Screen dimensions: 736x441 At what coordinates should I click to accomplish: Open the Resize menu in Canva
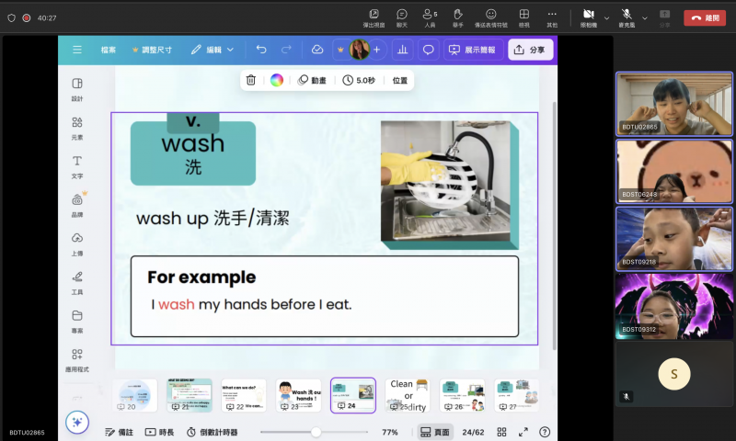152,50
